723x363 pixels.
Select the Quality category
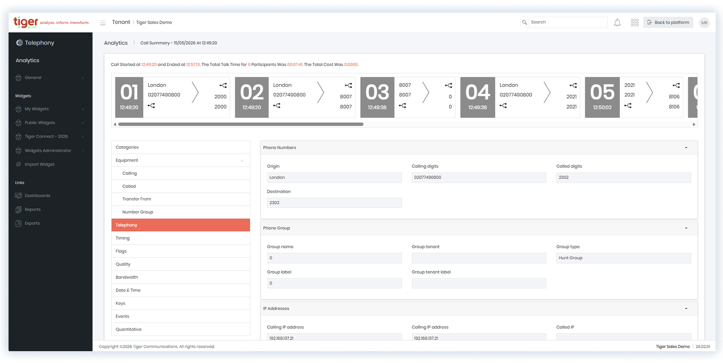pyautogui.click(x=180, y=264)
